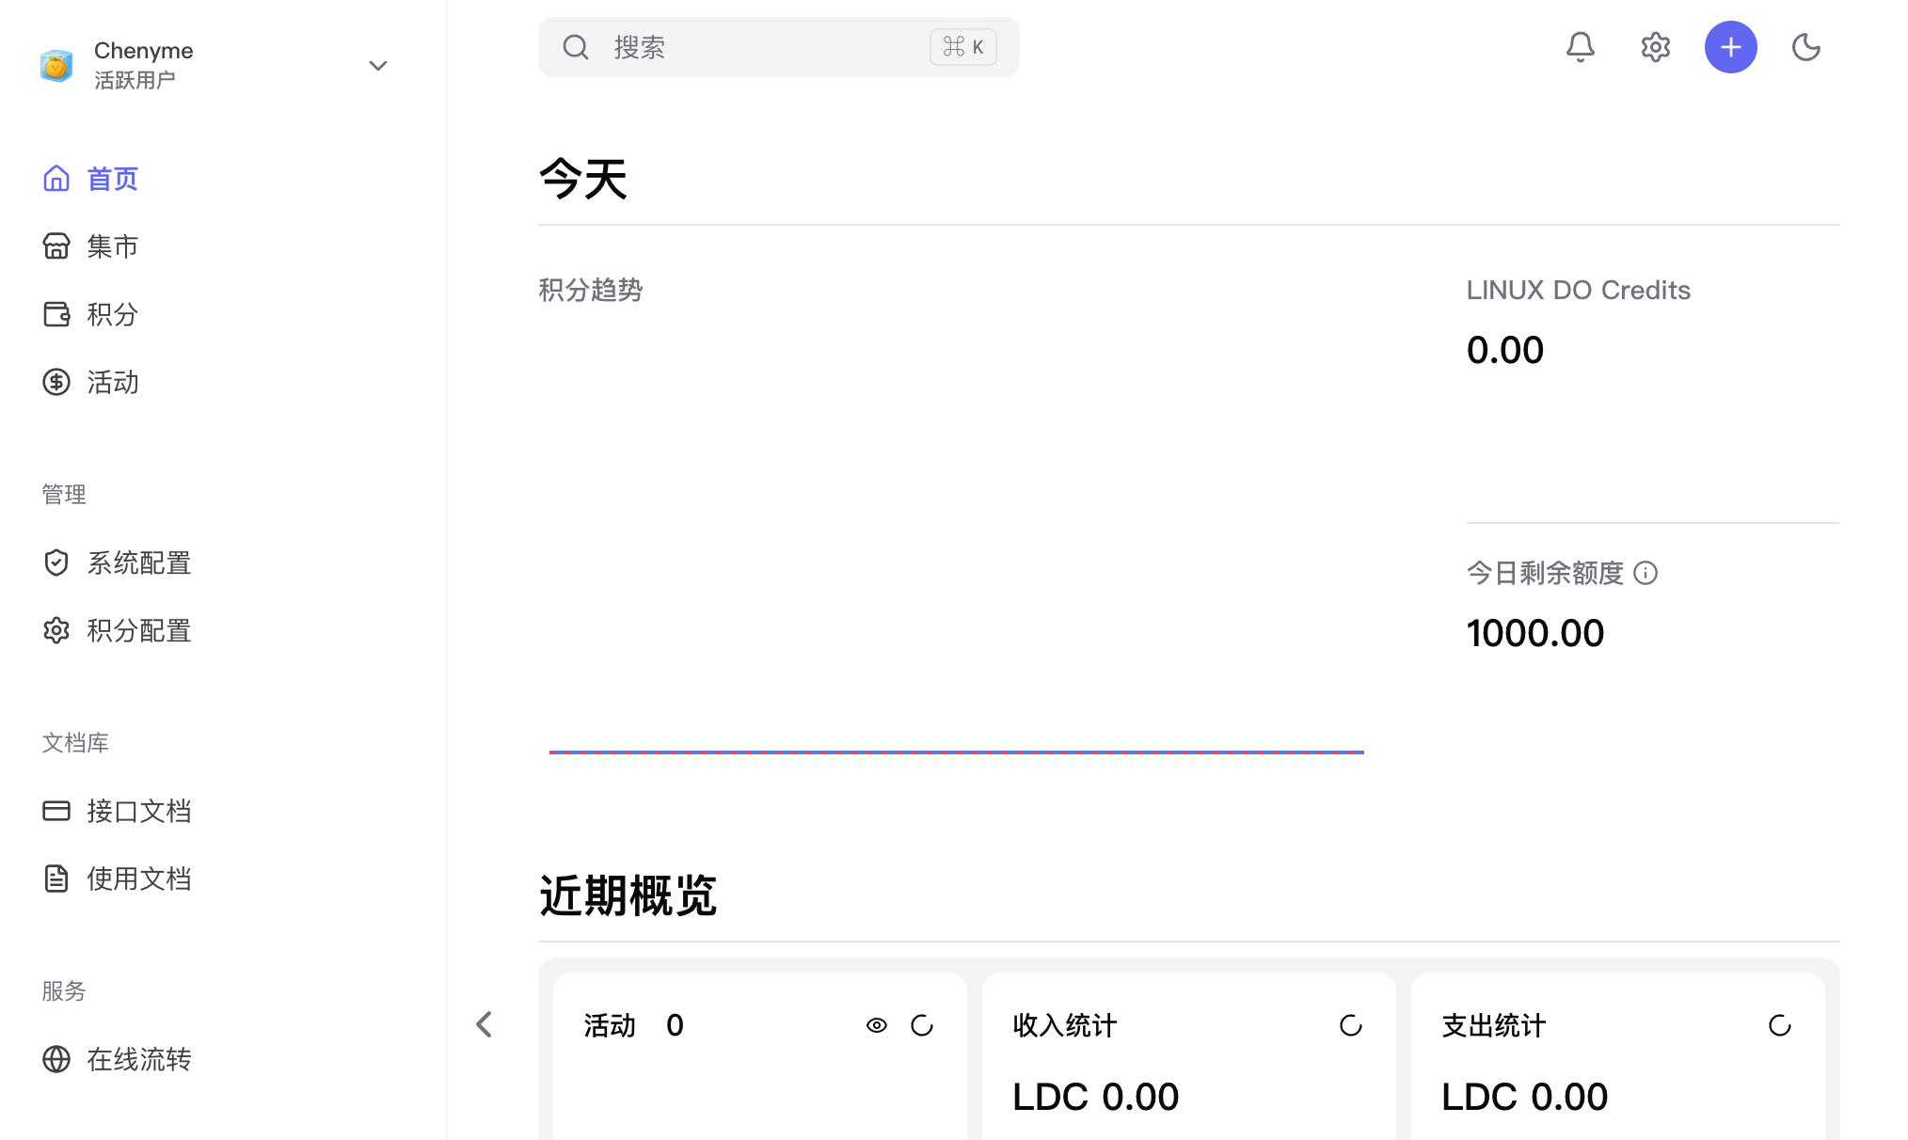The width and height of the screenshot is (1908, 1140).
Task: Click the store icon beside 集市
Action: [56, 246]
